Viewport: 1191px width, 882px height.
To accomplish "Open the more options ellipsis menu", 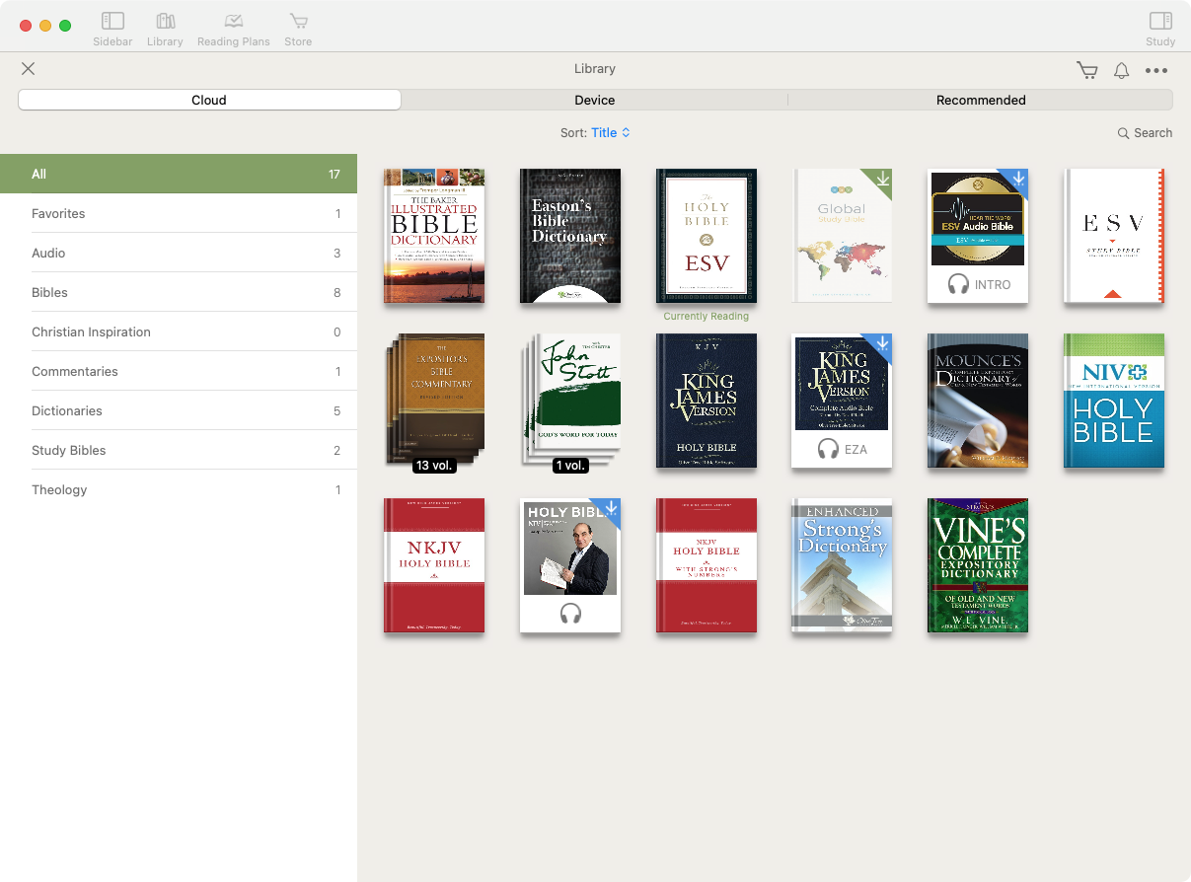I will pyautogui.click(x=1156, y=70).
